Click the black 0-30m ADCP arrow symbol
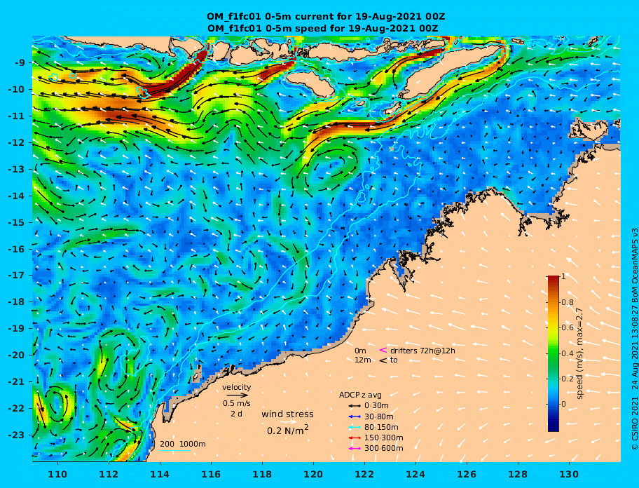The image size is (639, 488). 355,406
